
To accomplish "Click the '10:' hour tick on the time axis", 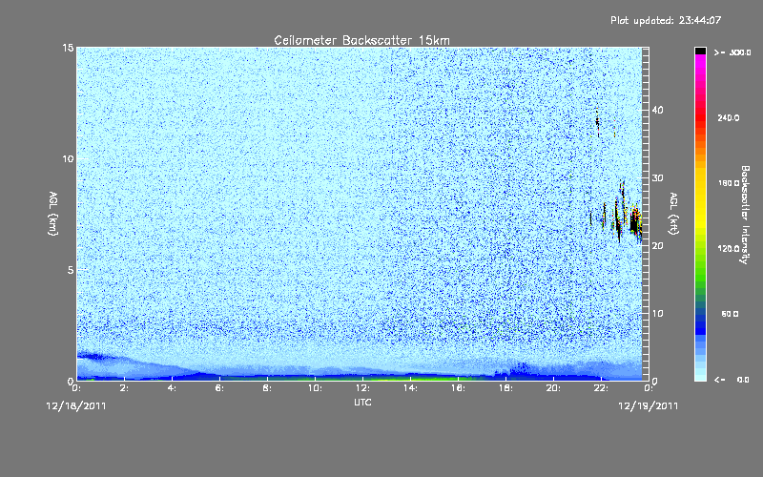I will click(315, 388).
